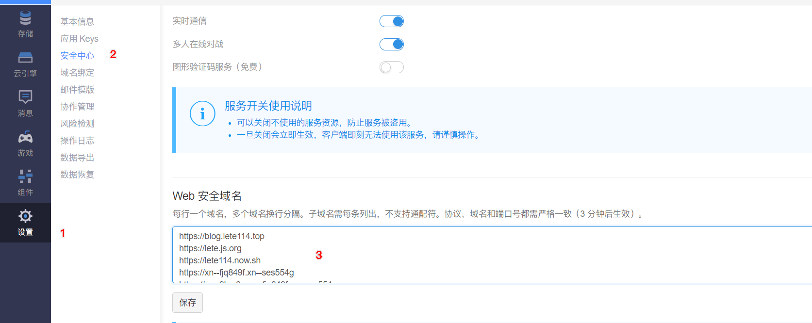This screenshot has height=323, width=812.
Task: Click the 保存 button
Action: [187, 303]
